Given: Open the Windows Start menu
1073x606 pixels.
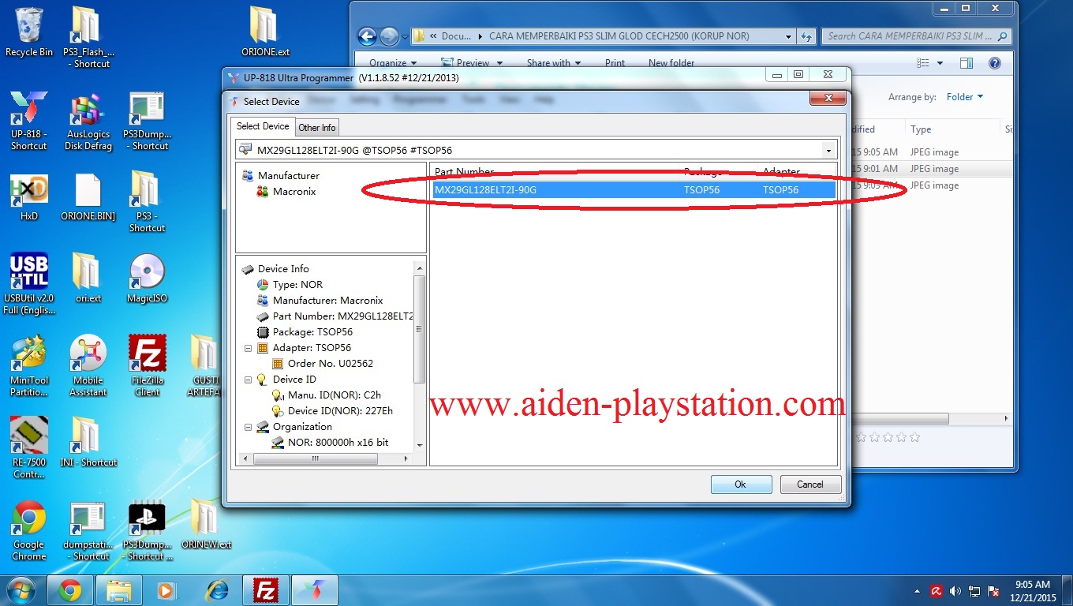Looking at the screenshot, I should pos(21,590).
